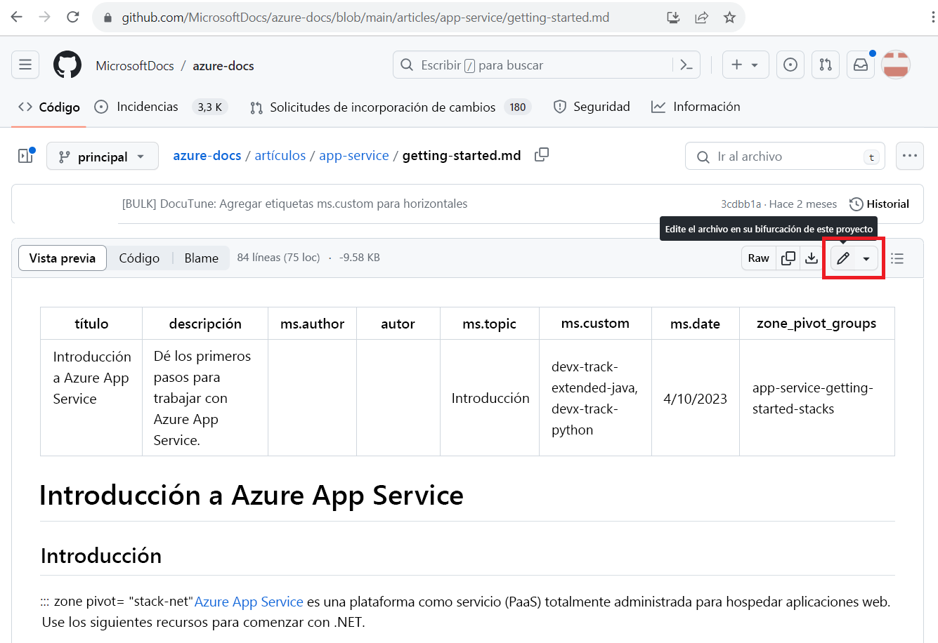Click the share page icon in address bar
The height and width of the screenshot is (643, 938).
click(701, 18)
